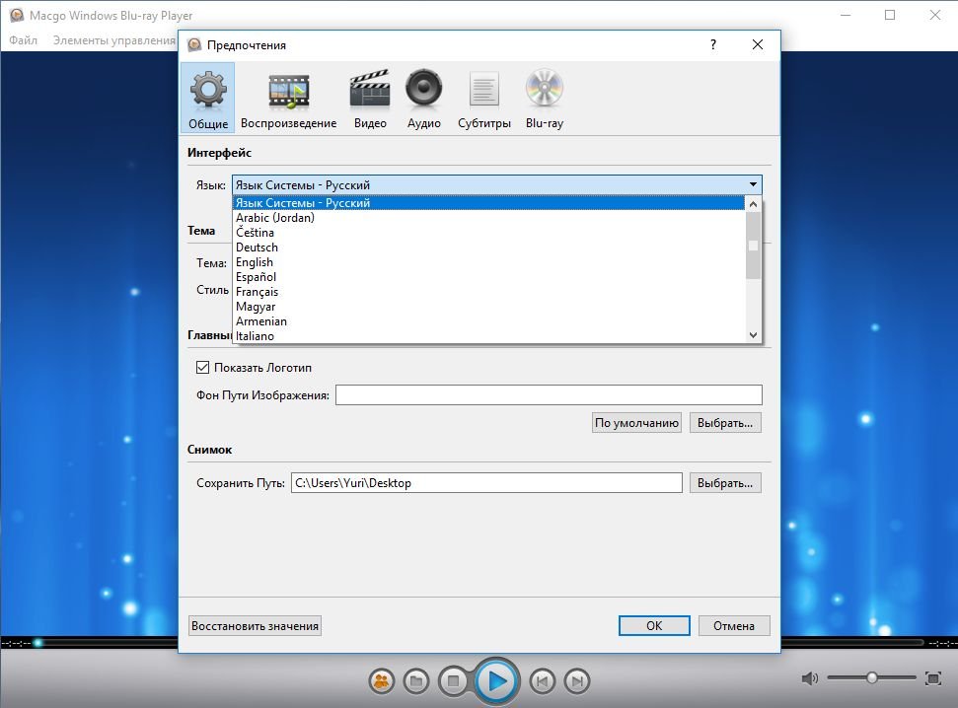This screenshot has width=958, height=708.
Task: Click Выбрать... for background image path
Action: [725, 423]
